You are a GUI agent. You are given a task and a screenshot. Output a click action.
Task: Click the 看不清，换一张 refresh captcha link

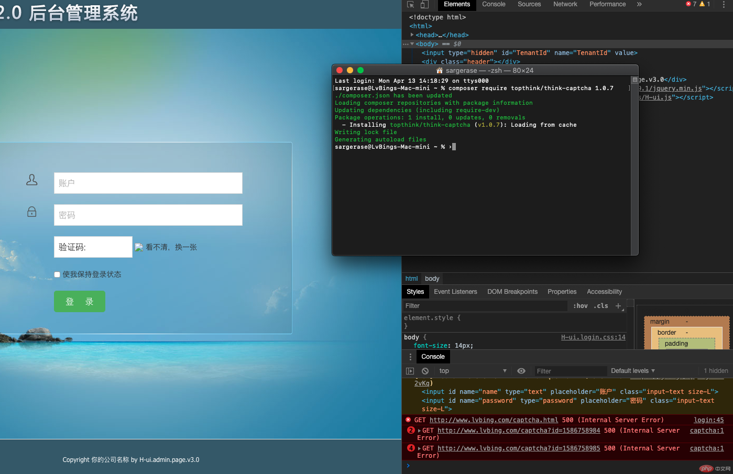(171, 247)
